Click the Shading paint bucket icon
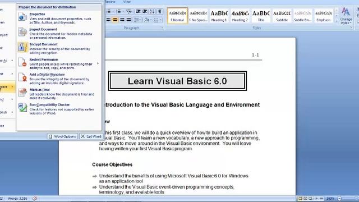Screen dimensions: 359x202 (146, 20)
